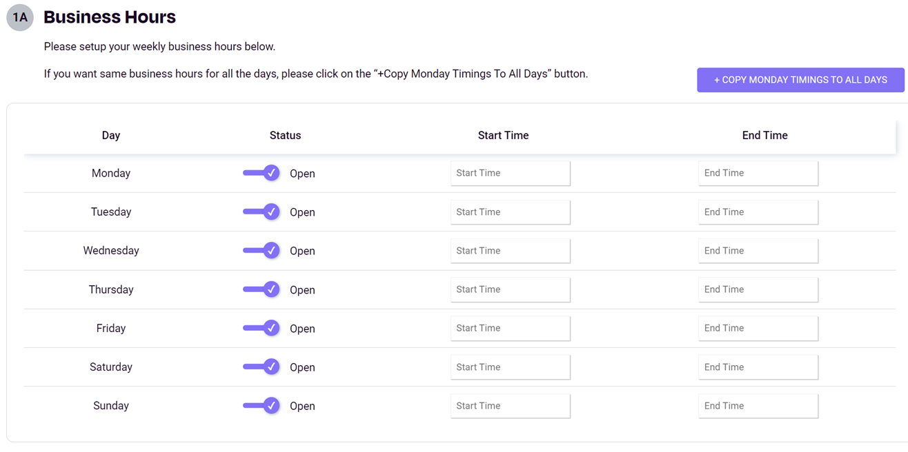Toggle Thursday open status switch
This screenshot has height=452, width=908.
[x=261, y=289]
